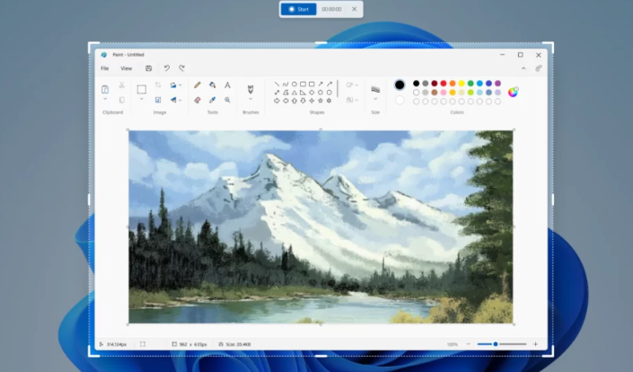633x372 pixels.
Task: Click the zoom out minus button
Action: (469, 344)
